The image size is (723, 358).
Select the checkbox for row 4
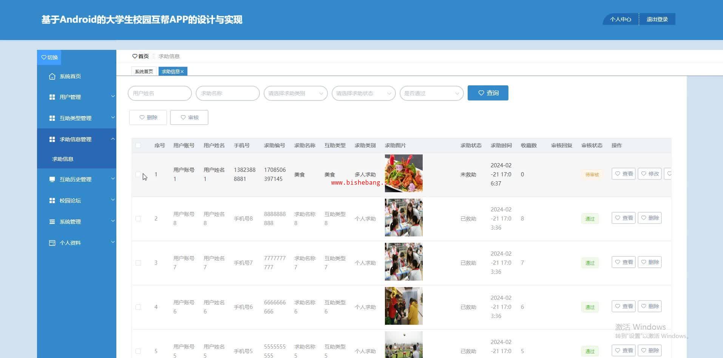pyautogui.click(x=138, y=307)
